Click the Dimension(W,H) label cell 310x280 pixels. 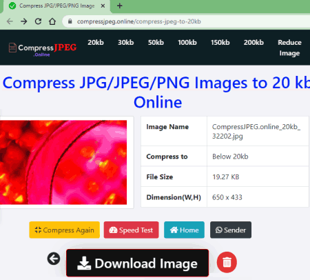click(x=174, y=197)
